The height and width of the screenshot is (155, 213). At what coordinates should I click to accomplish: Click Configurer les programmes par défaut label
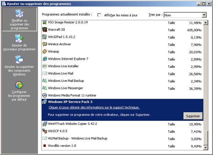pyautogui.click(x=19, y=96)
